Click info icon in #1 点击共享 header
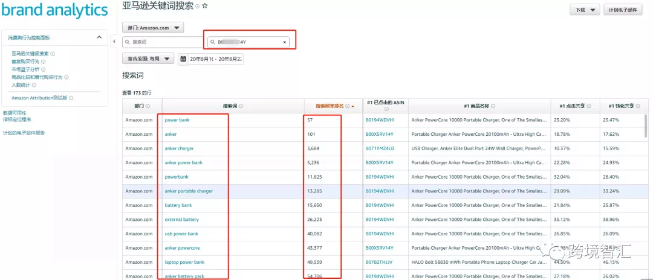Image resolution: width=653 pixels, height=280 pixels. (589, 106)
